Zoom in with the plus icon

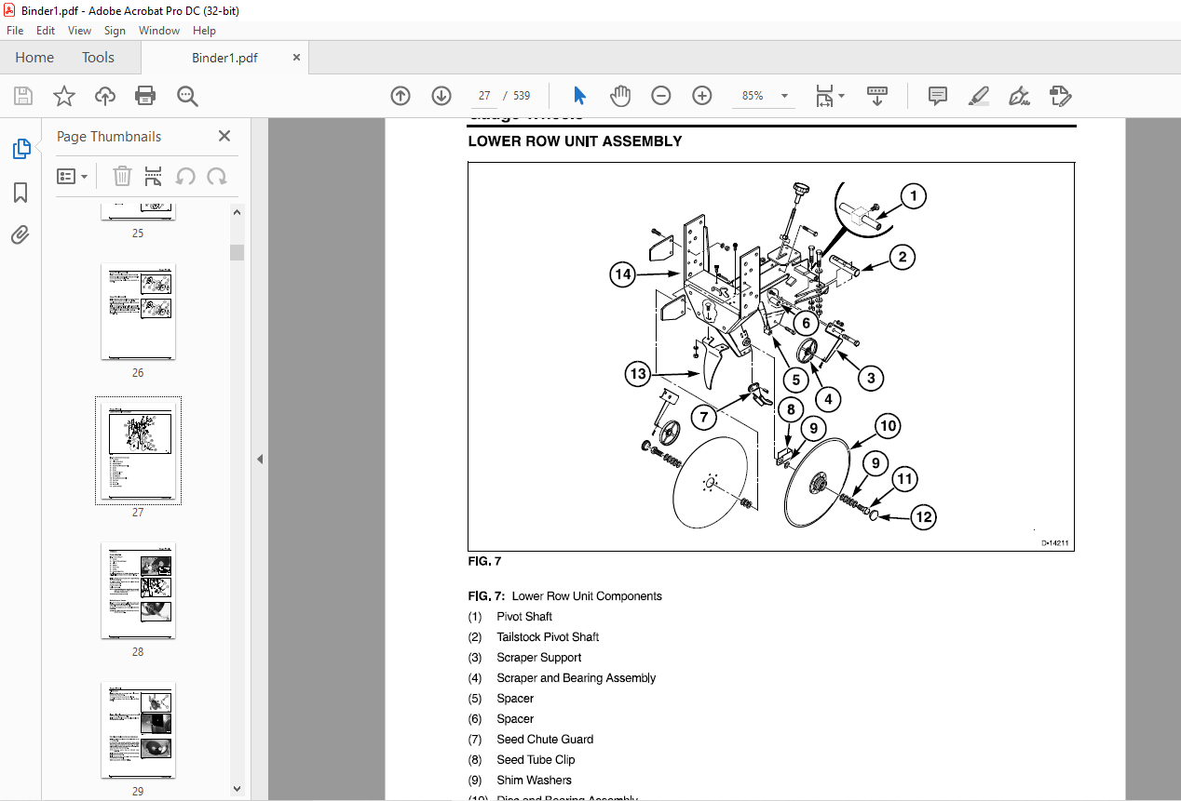pyautogui.click(x=702, y=96)
